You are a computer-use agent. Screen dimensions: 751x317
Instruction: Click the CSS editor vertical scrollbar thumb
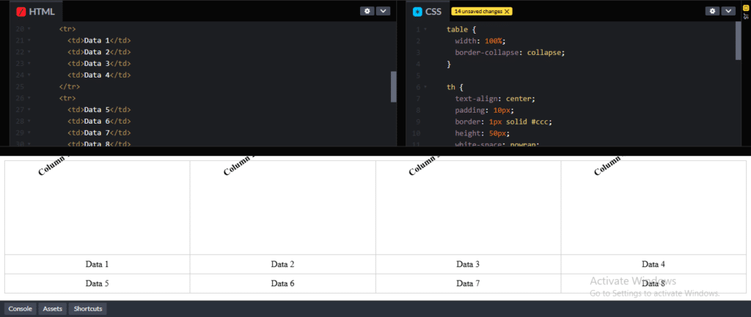click(739, 40)
